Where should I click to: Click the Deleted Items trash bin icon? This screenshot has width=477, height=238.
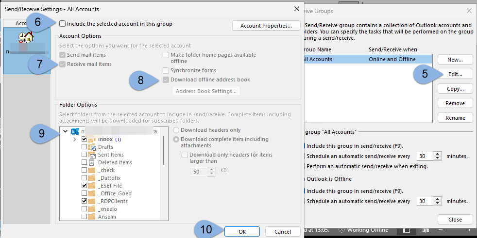[92, 162]
